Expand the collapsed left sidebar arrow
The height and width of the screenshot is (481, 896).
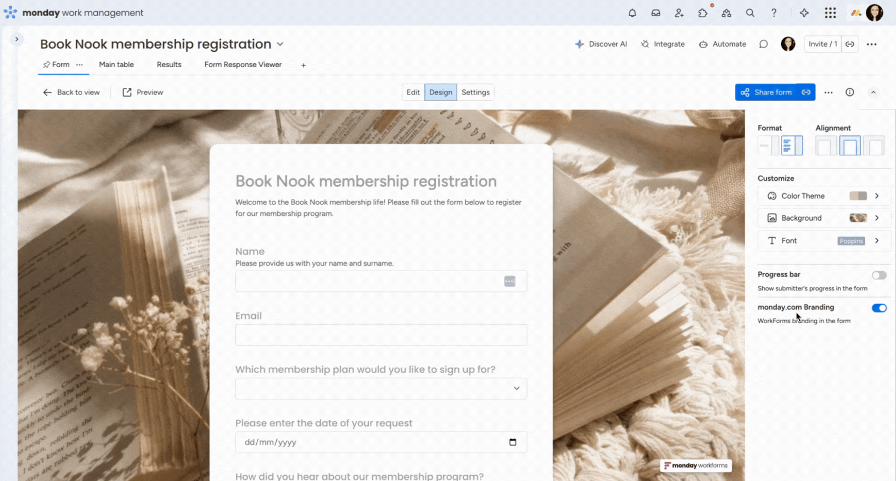tap(17, 39)
